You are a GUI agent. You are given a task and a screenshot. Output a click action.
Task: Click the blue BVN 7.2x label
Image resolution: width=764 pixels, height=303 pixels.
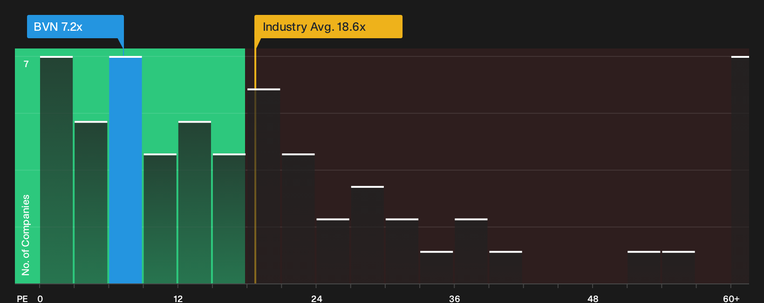click(x=75, y=27)
